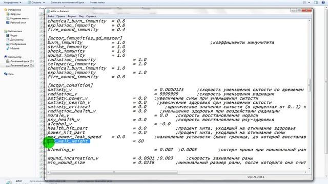Viewport: 328px width, 184px height.
Task: Open Загрузки folder in Explorer sidebar
Action: pos(15,14)
